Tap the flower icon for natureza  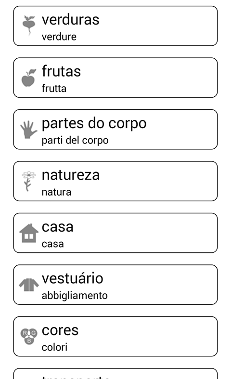point(29,181)
